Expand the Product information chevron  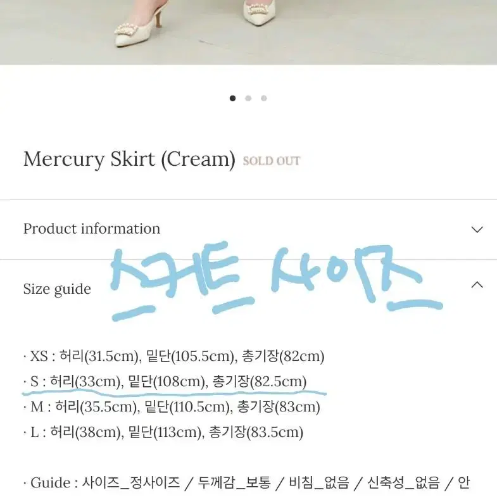pos(477,229)
